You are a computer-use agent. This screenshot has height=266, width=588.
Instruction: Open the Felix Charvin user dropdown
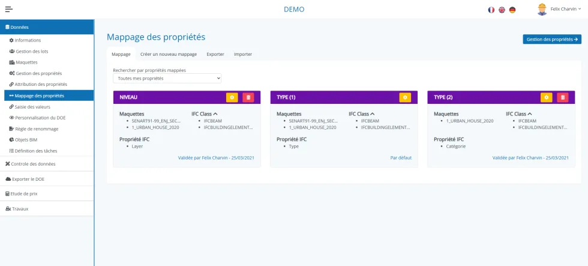coord(565,9)
